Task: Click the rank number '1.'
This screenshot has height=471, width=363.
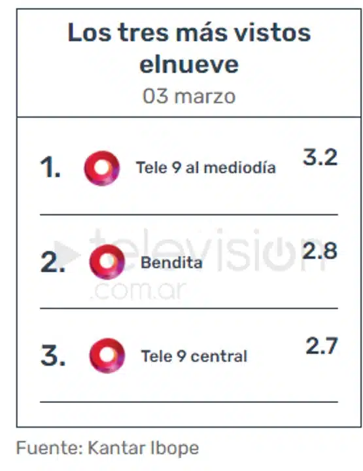Action: click(x=50, y=167)
